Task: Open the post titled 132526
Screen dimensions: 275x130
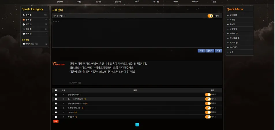Action: tap(71, 112)
